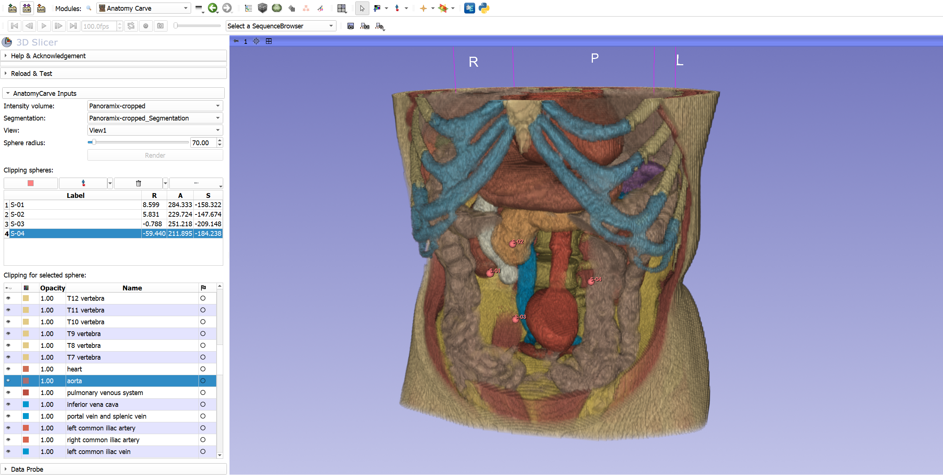
Task: Click the Save scene icon
Action: pyautogui.click(x=41, y=8)
